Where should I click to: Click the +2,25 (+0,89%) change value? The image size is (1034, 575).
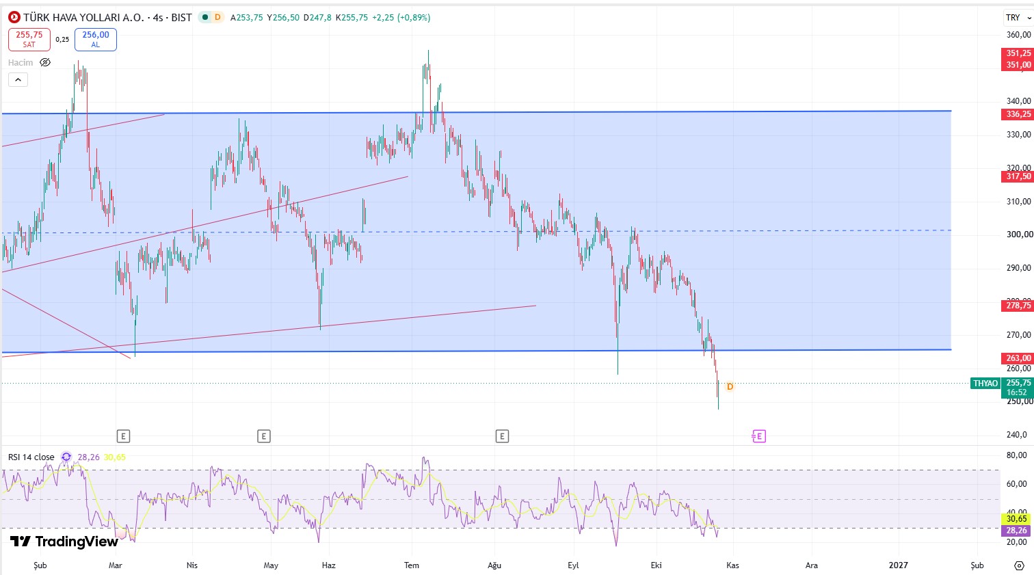click(401, 17)
